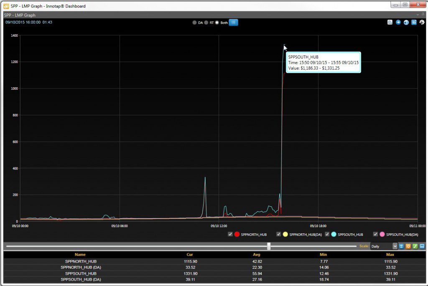Click the blue list button beside Both
This screenshot has height=286, width=428.
coord(233,23)
